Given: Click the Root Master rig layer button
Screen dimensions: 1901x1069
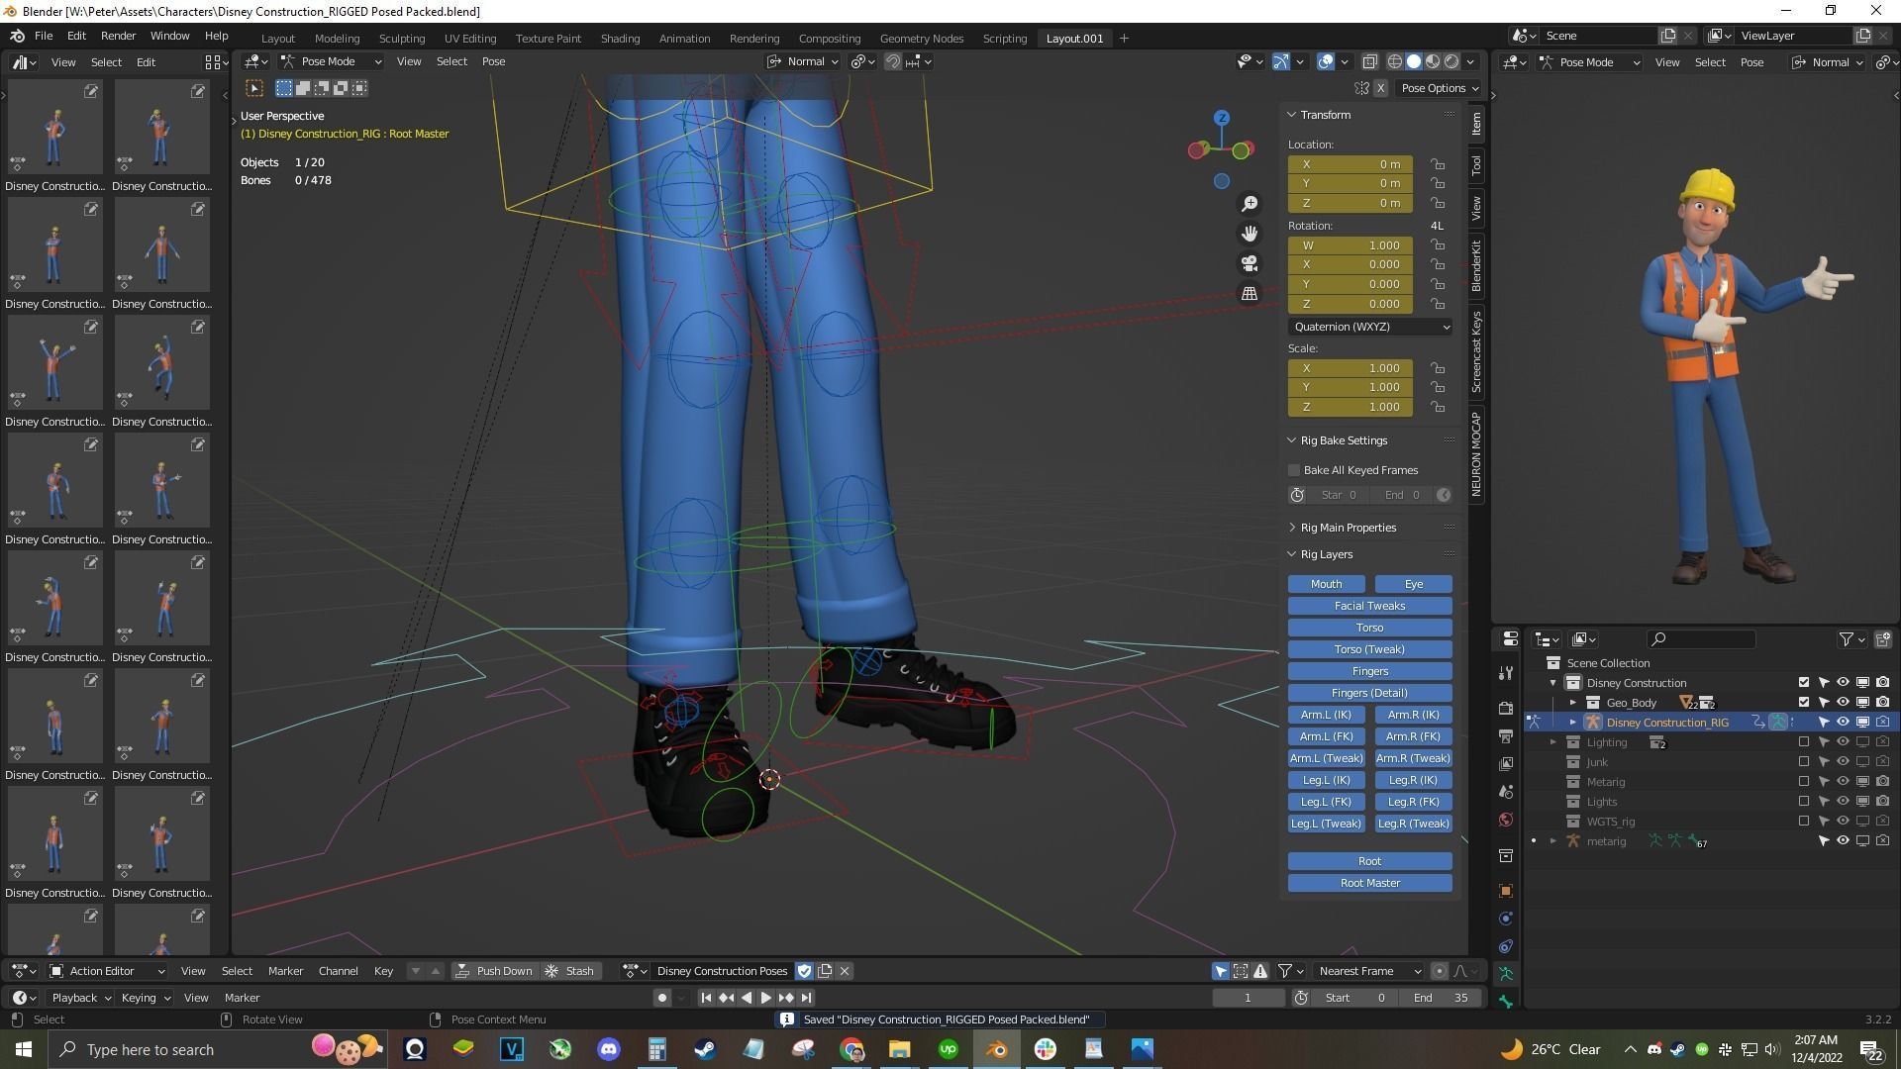Looking at the screenshot, I should click(1369, 883).
